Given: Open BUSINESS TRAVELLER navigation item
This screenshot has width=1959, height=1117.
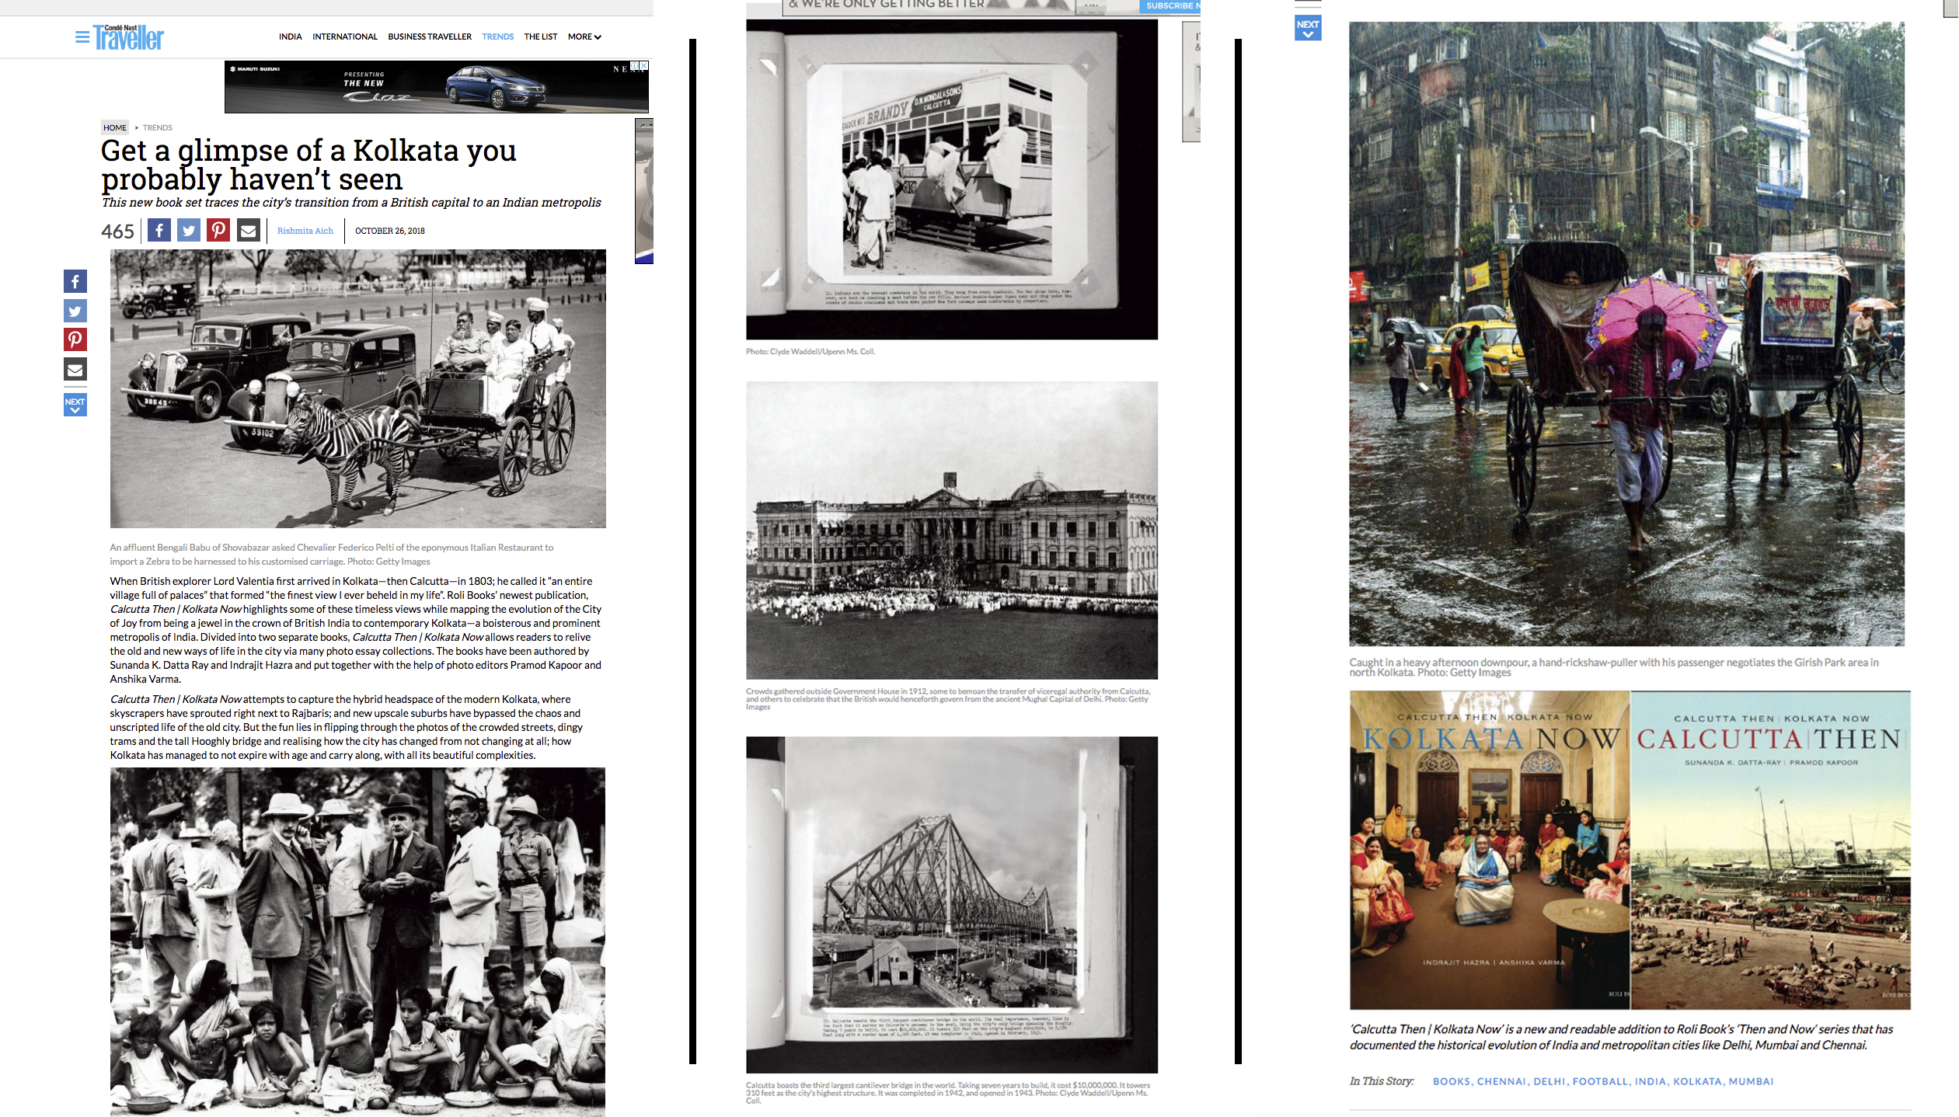Looking at the screenshot, I should click(430, 37).
